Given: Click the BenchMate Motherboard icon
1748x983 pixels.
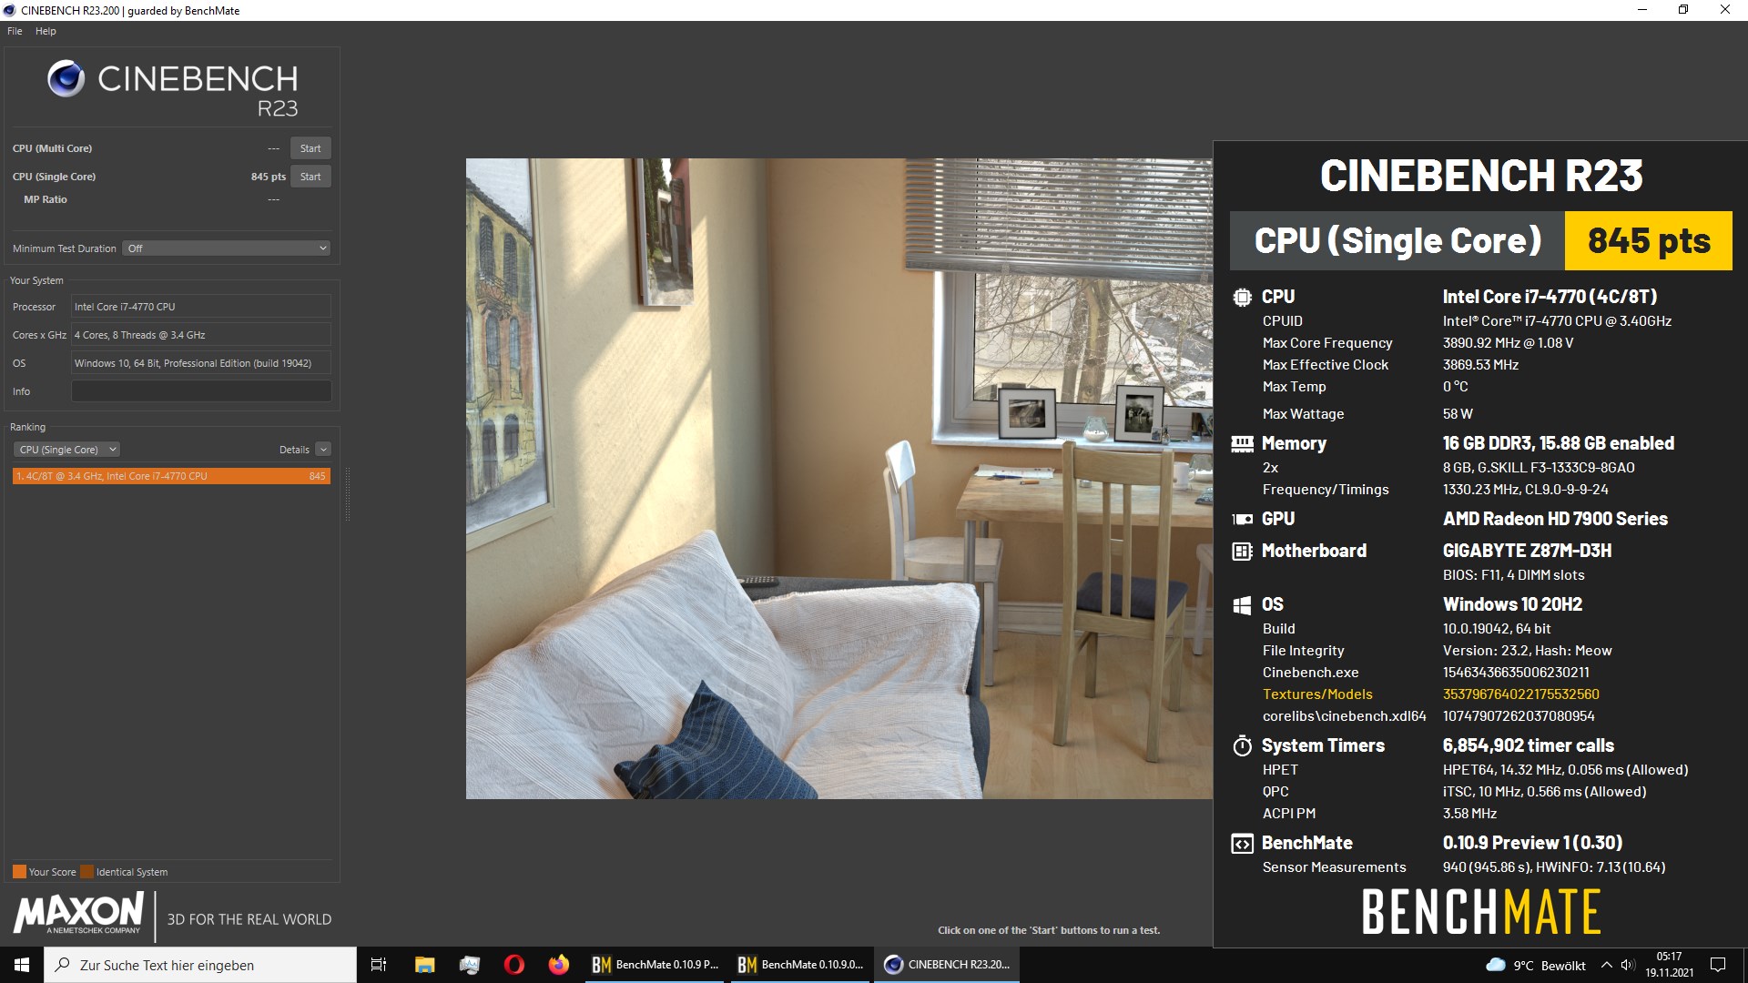Looking at the screenshot, I should click(1242, 551).
